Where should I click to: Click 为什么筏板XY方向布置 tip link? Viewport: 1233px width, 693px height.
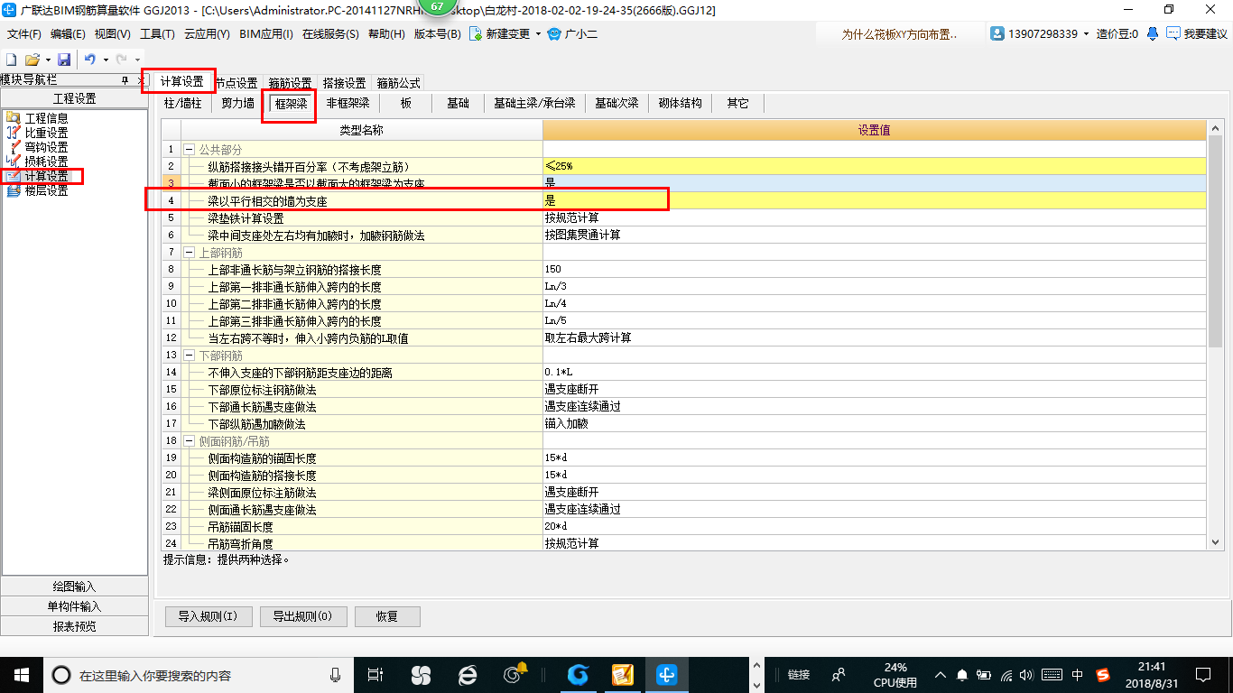click(x=897, y=34)
